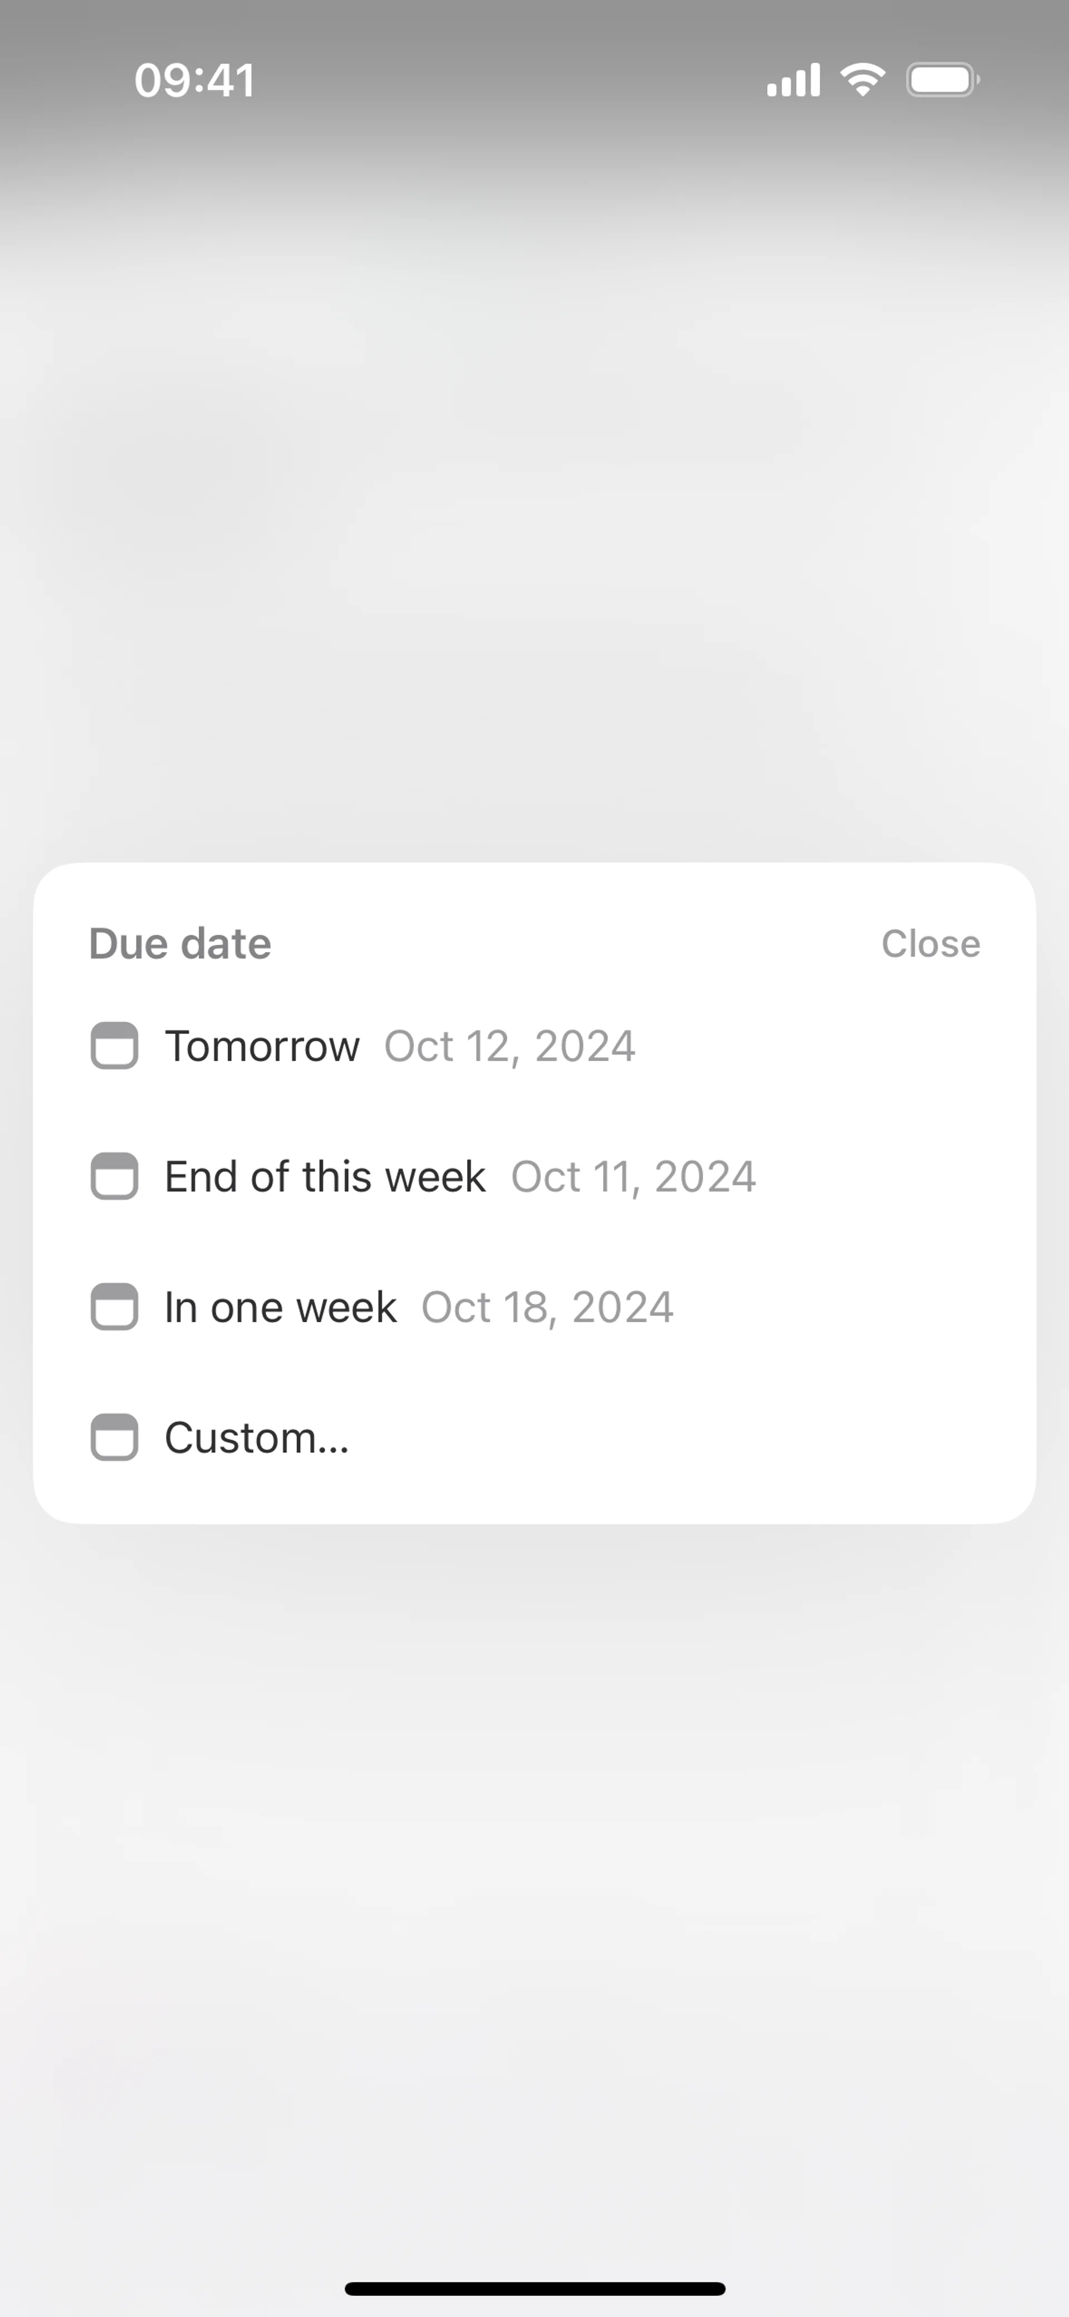Tap the calendar icon next to Custom...
The image size is (1069, 2317).
pyautogui.click(x=114, y=1437)
